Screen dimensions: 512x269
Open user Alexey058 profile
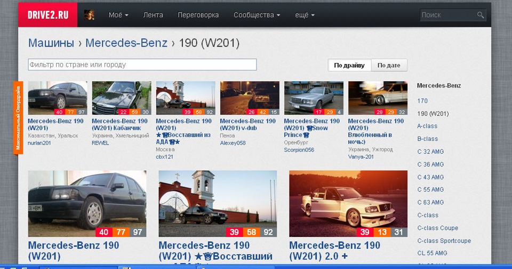tap(233, 143)
